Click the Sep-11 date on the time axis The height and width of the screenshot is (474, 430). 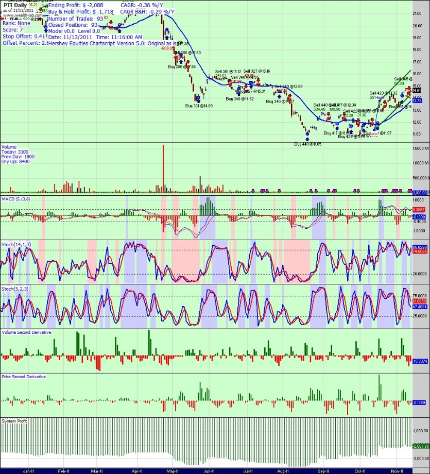(x=323, y=470)
